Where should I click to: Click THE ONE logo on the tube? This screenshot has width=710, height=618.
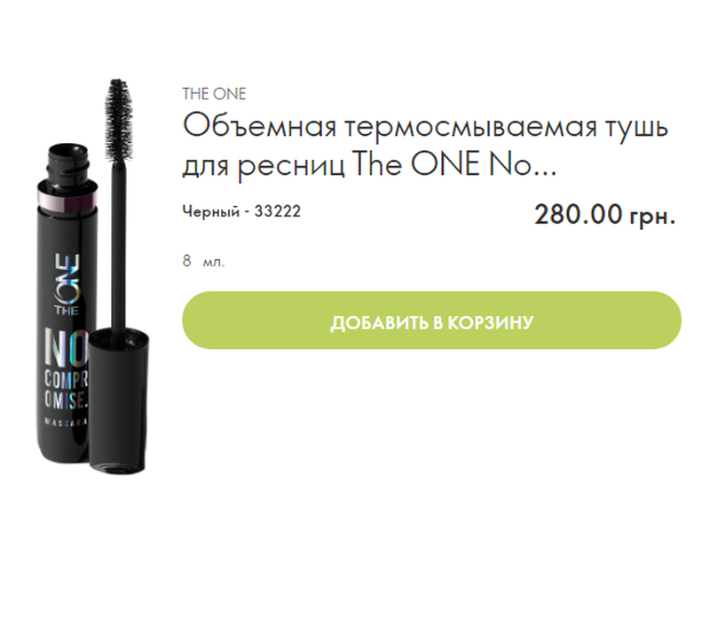coord(67,285)
